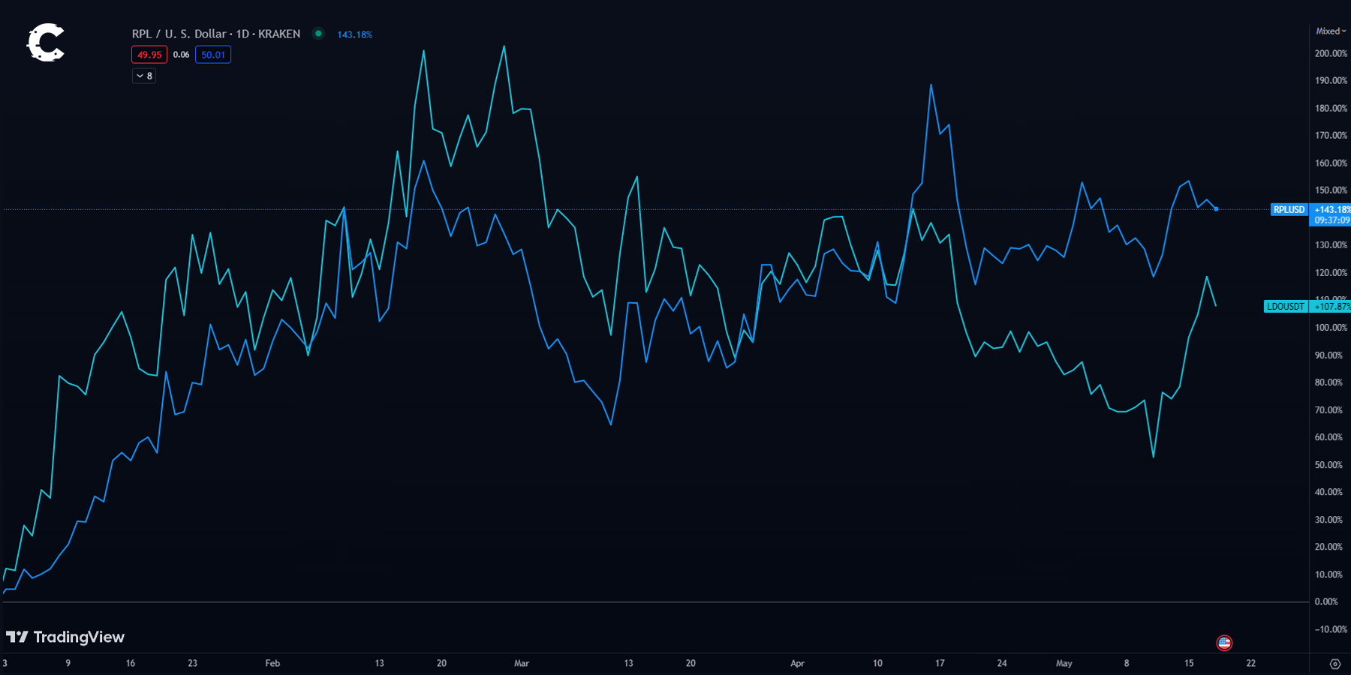Click the +143.18% RPLUSD value tag
The height and width of the screenshot is (675, 1351).
coord(1331,210)
